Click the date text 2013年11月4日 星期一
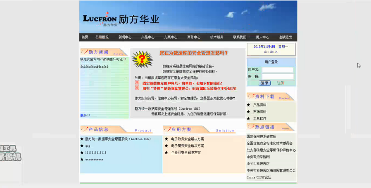 (271, 47)
